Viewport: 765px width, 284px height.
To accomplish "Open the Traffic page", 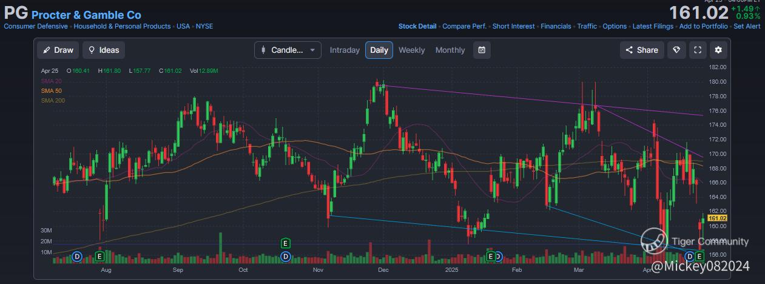I will pos(587,26).
